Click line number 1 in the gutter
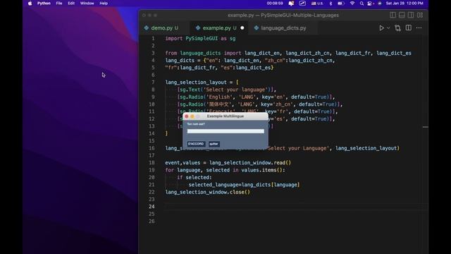451x254 pixels. tap(153, 38)
